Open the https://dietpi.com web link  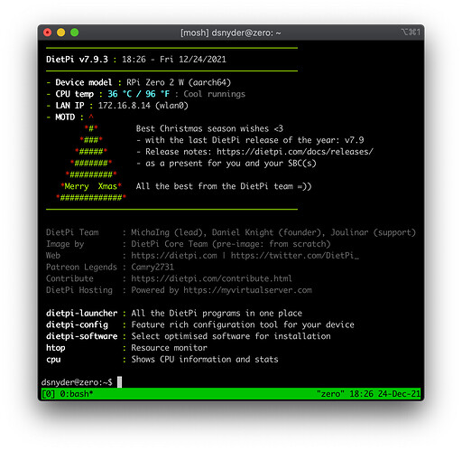click(174, 256)
